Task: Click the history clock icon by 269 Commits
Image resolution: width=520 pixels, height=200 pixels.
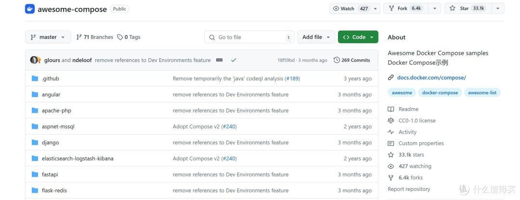Action: pos(337,60)
